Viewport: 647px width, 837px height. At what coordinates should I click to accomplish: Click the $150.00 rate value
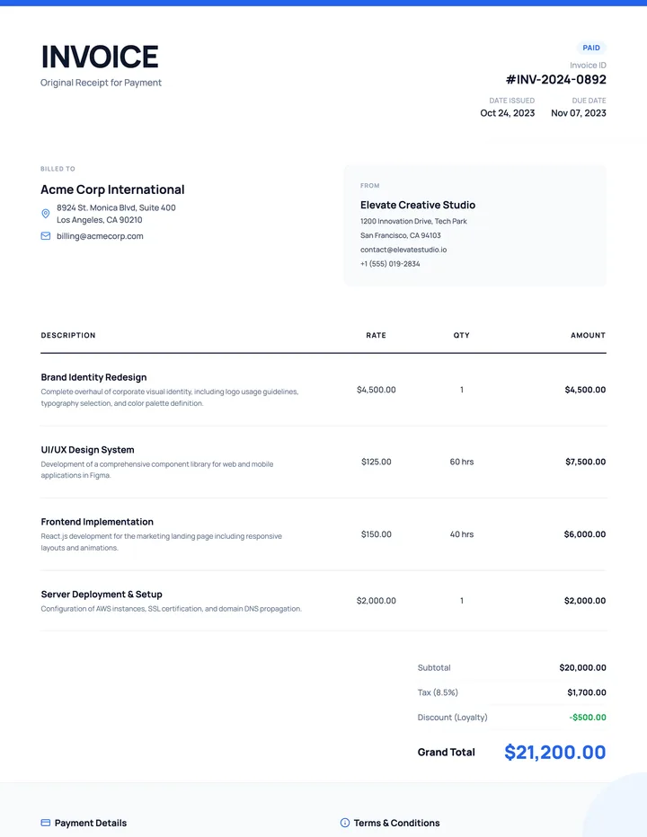377,534
